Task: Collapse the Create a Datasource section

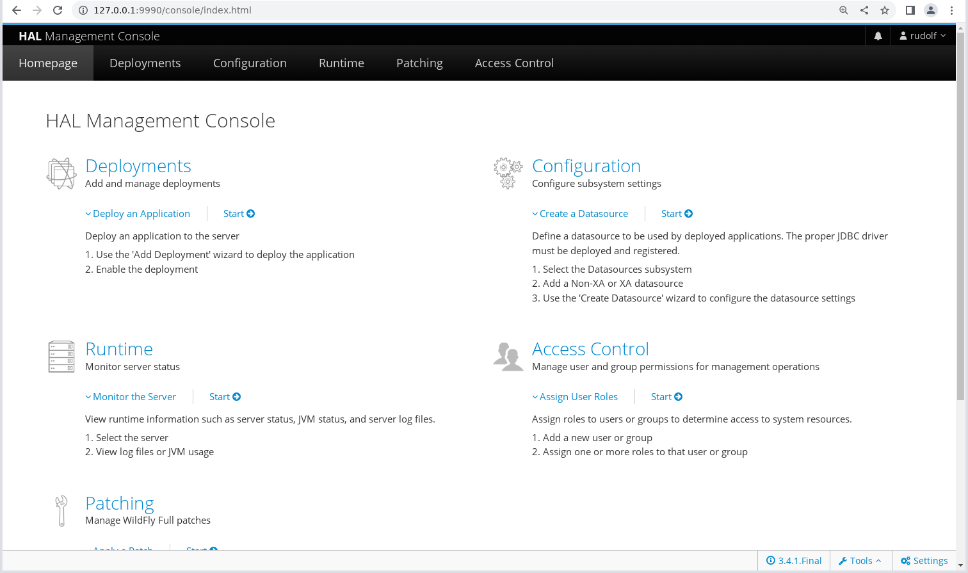Action: click(x=580, y=214)
